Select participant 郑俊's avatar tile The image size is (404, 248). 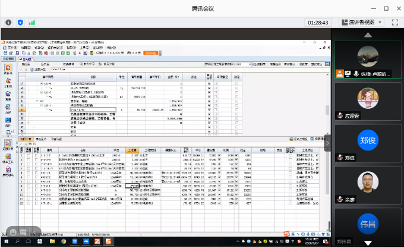click(368, 143)
